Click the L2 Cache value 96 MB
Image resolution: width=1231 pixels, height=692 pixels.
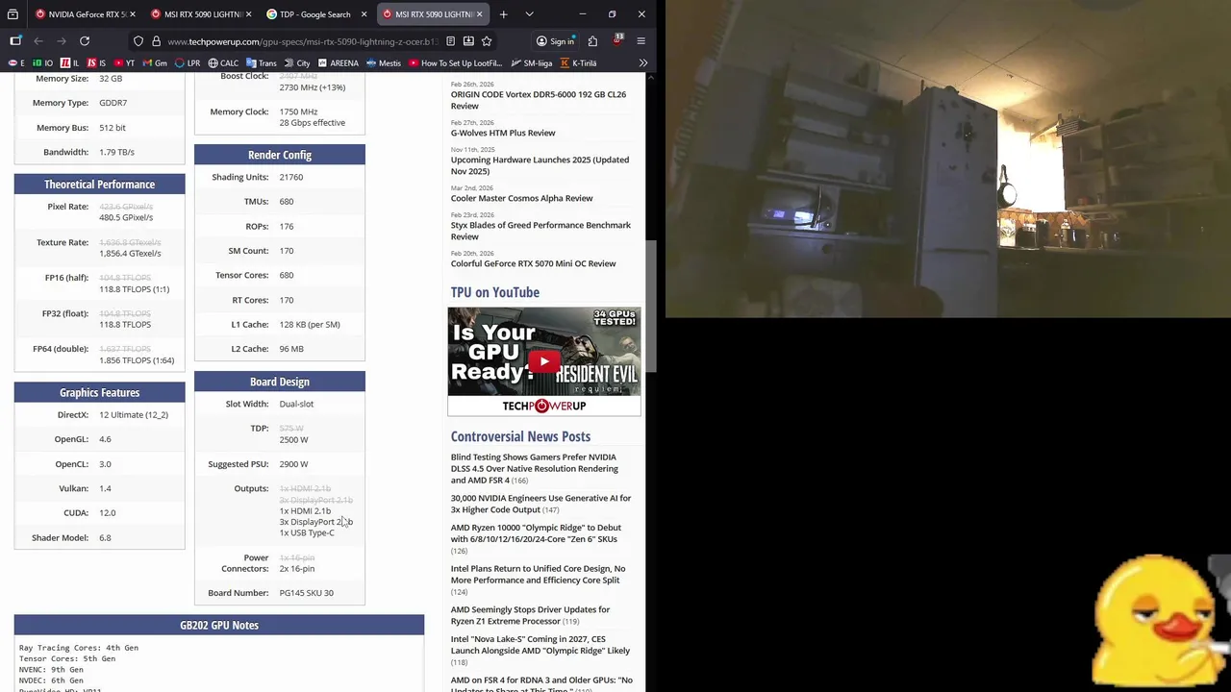pyautogui.click(x=291, y=349)
